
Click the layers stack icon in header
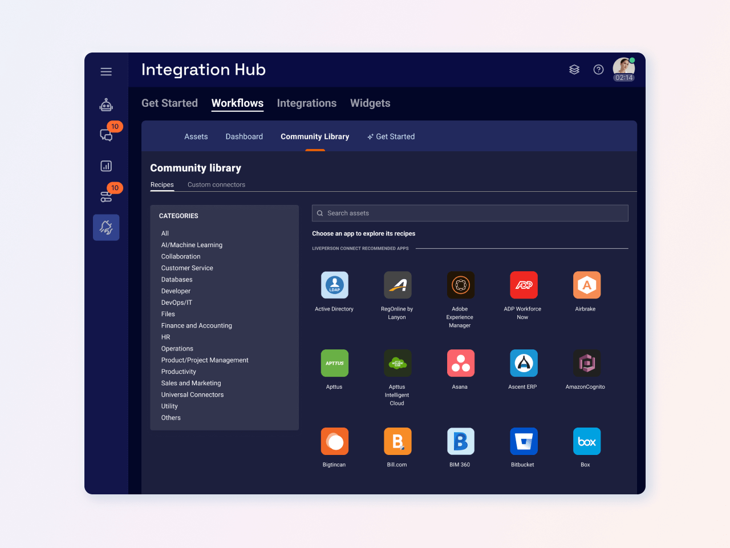point(574,70)
